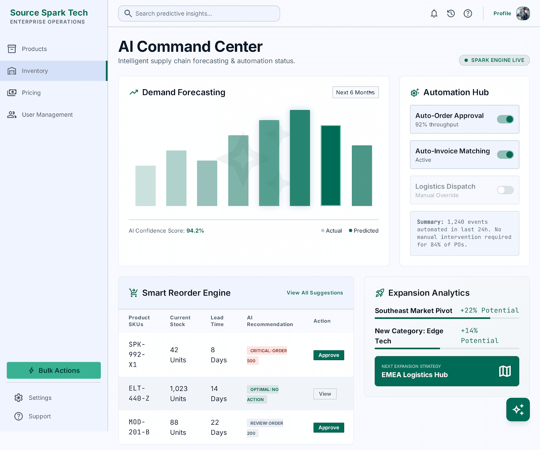Viewport: 540px width, 450px height.
Task: Click the Expansion Analytics rocket icon
Action: click(x=380, y=293)
